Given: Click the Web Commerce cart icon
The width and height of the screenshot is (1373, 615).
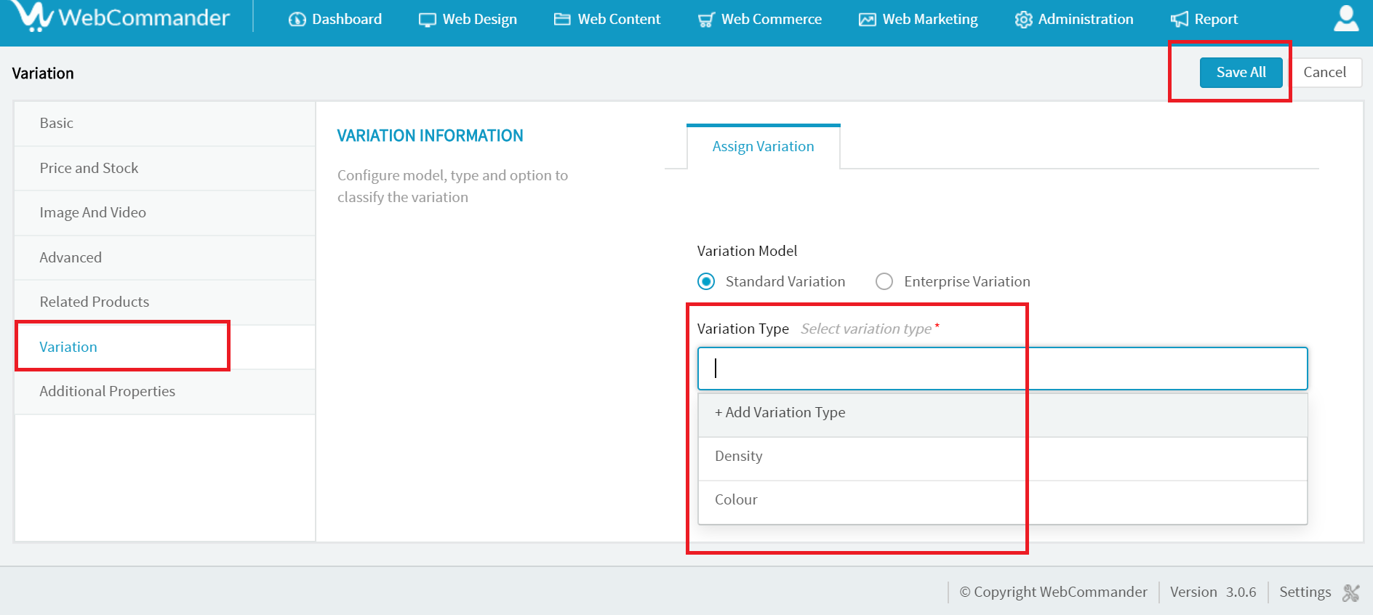Looking at the screenshot, I should (x=705, y=20).
